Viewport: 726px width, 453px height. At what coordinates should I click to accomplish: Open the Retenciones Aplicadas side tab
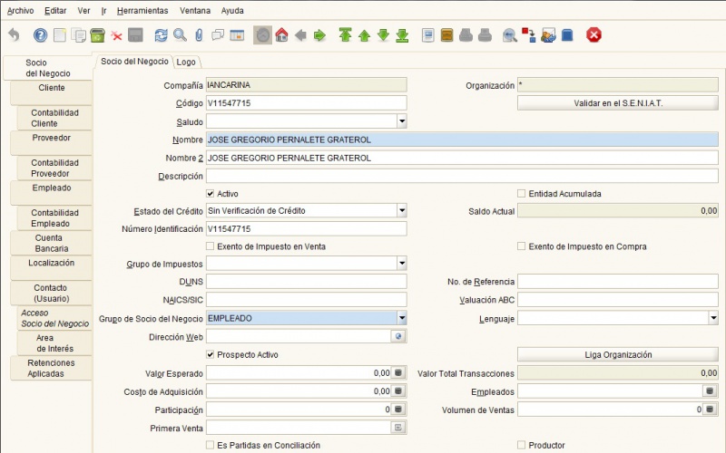[52, 368]
